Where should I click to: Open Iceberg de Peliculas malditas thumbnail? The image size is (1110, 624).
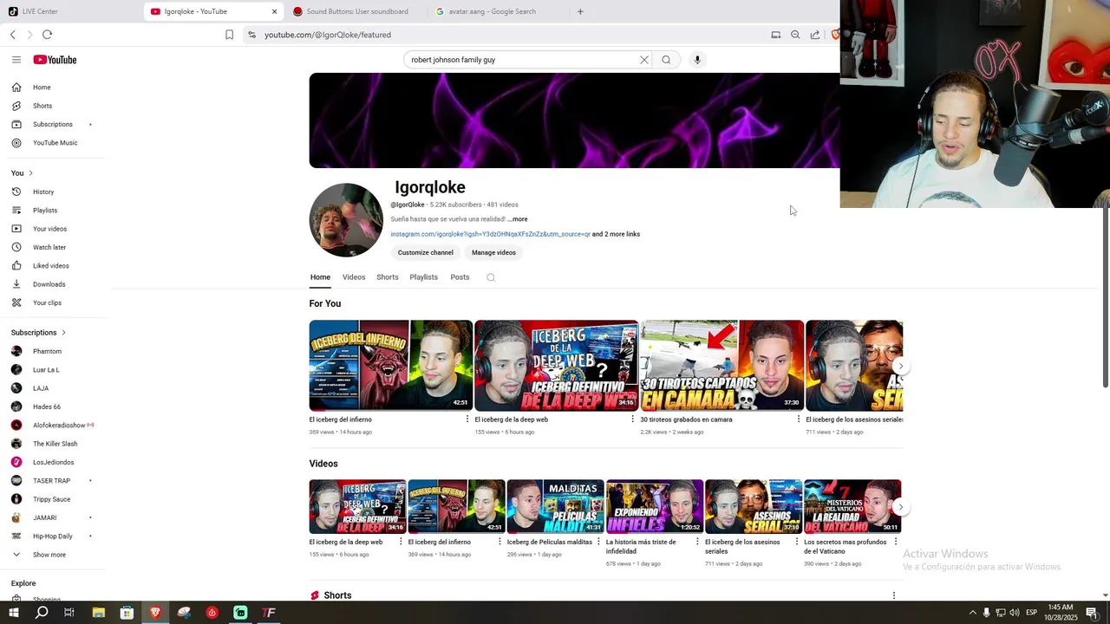[x=555, y=507]
